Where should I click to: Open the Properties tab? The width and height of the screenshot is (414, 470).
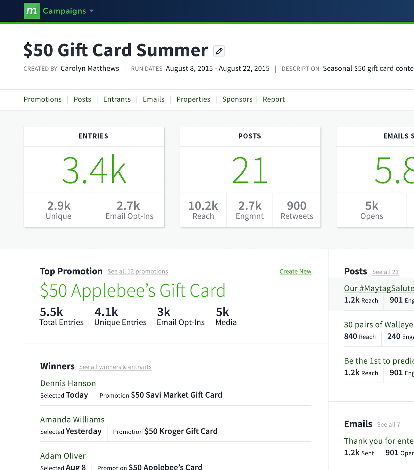pyautogui.click(x=193, y=99)
